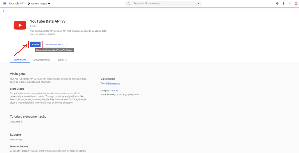Click the Visão geral heading
Image resolution: width=299 pixels, height=153 pixels.
point(18,74)
